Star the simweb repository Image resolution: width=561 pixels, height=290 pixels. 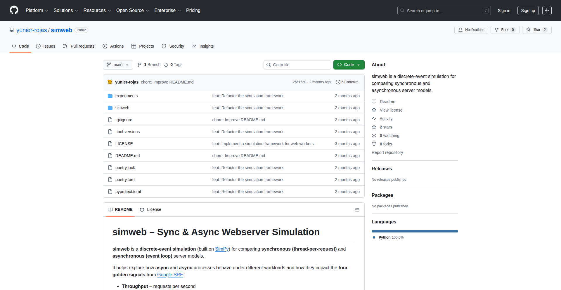pos(536,29)
